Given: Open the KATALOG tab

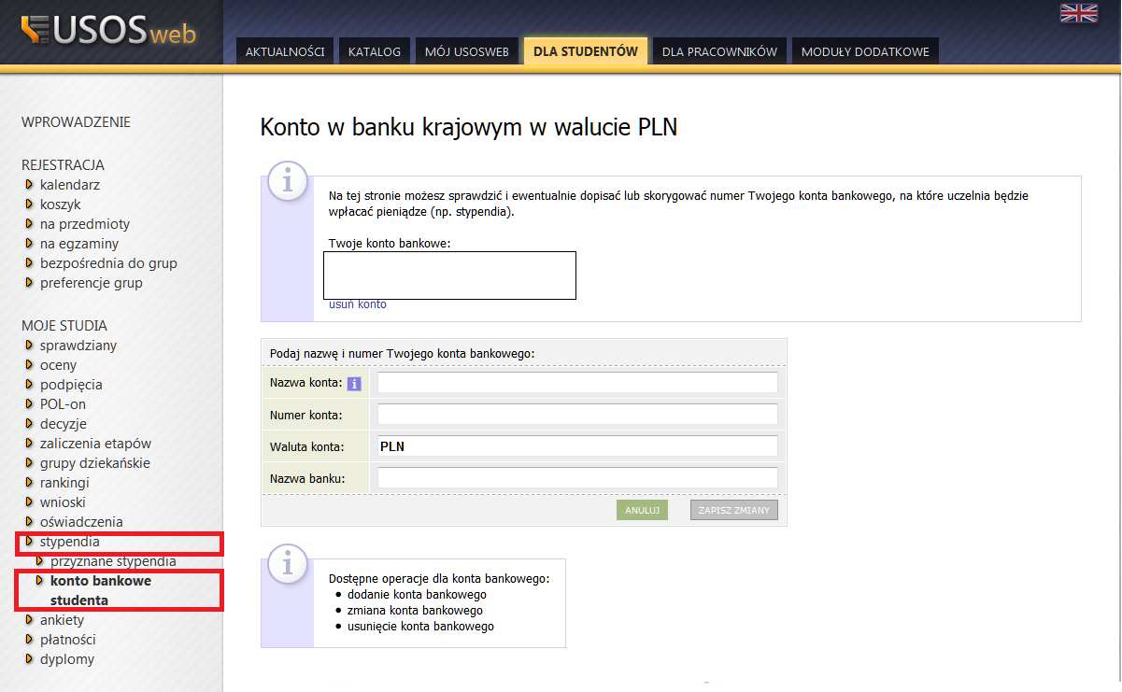Looking at the screenshot, I should [x=375, y=52].
